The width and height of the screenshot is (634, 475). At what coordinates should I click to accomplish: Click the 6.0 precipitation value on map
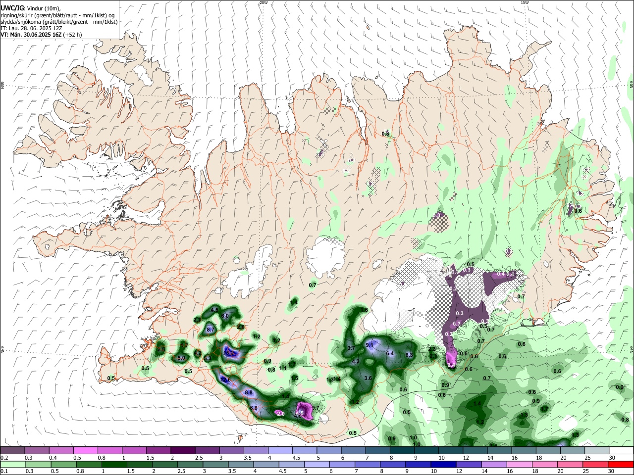225,316
